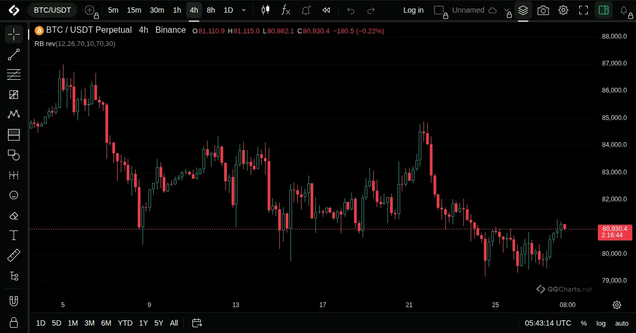Switch to 1D timeframe

tap(228, 10)
